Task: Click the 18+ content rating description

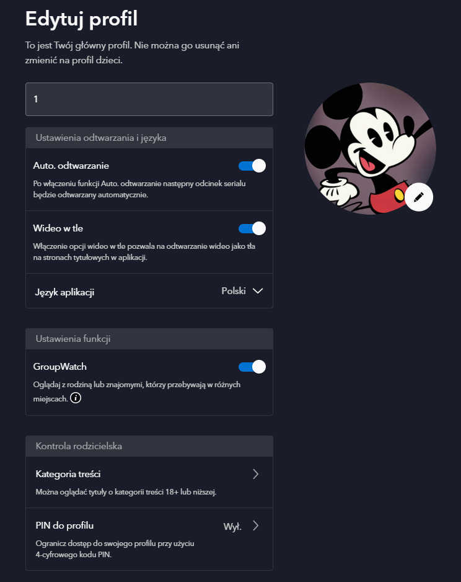Action: pyautogui.click(x=126, y=492)
